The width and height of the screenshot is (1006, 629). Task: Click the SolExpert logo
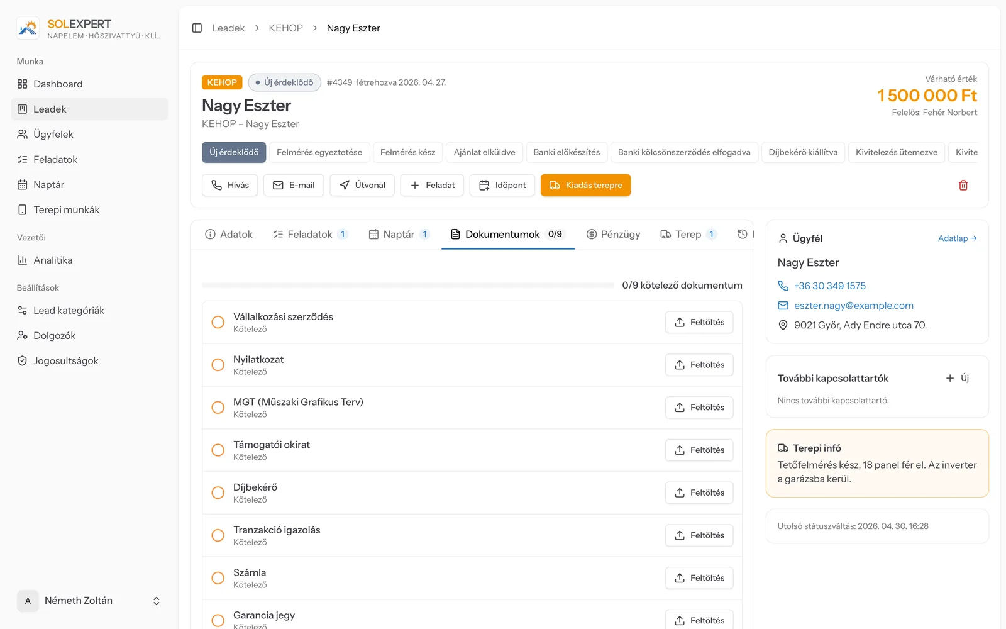point(28,28)
